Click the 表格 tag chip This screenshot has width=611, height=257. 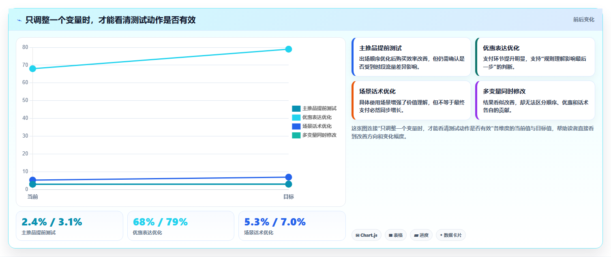click(x=395, y=235)
